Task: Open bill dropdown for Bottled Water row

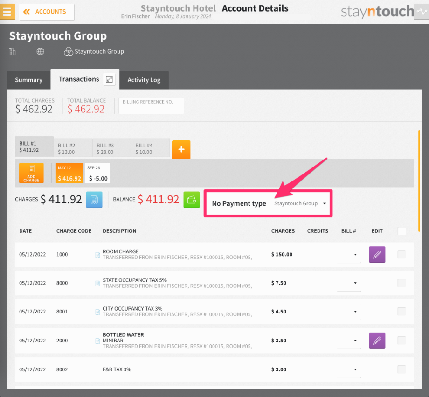Action: [349, 341]
